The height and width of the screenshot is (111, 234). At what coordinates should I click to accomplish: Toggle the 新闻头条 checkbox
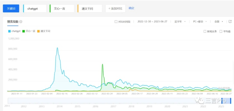click(205, 31)
